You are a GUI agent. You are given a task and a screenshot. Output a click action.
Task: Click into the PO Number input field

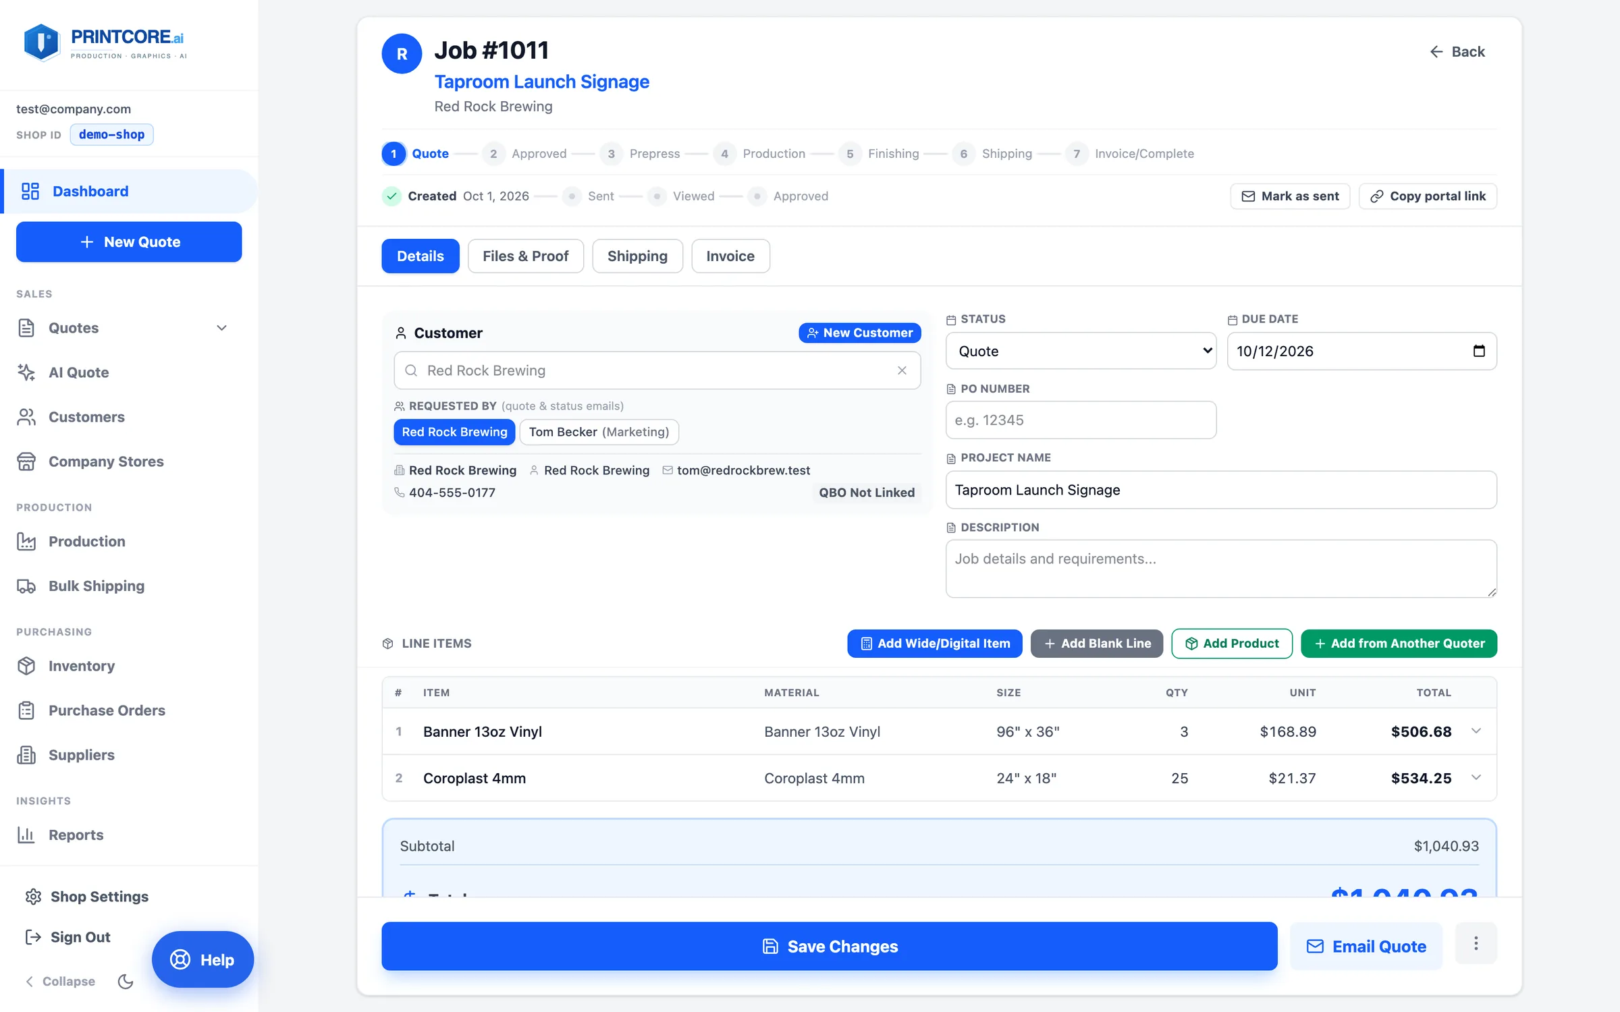click(x=1081, y=420)
